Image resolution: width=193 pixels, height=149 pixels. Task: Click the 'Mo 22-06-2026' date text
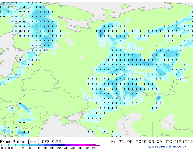(128, 142)
